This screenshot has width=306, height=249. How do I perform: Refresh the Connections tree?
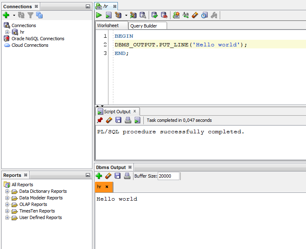click(x=21, y=15)
